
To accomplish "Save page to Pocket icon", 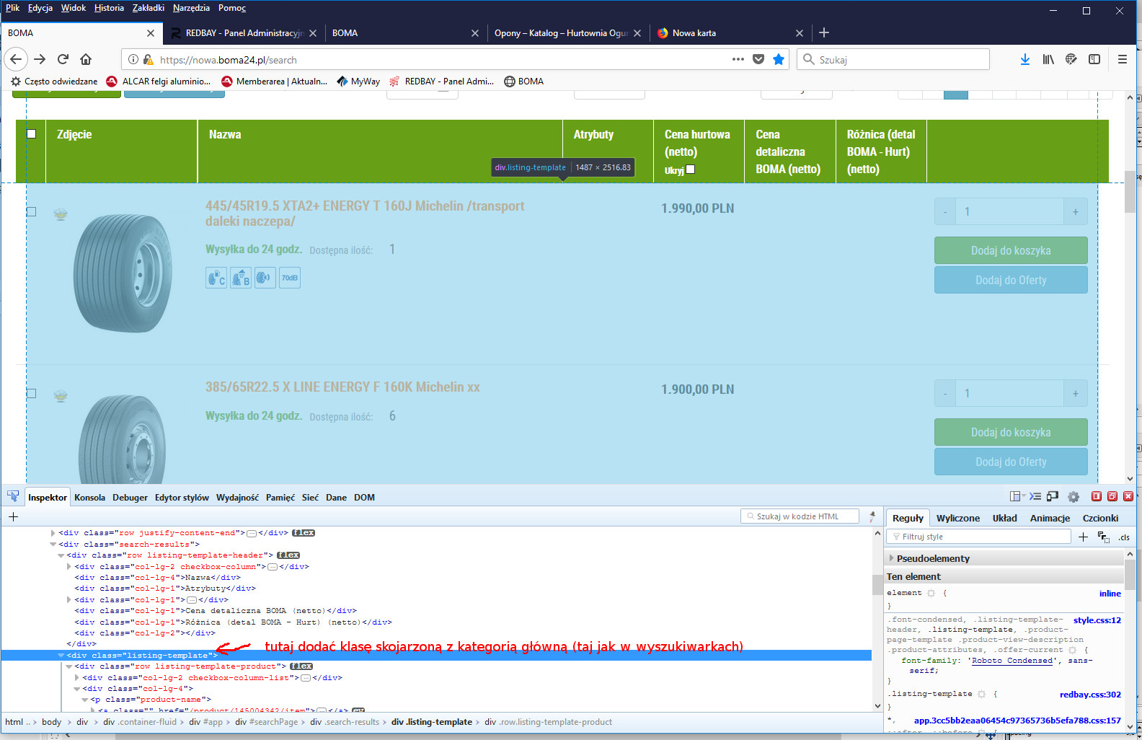I will tap(758, 59).
